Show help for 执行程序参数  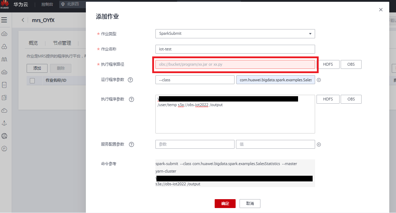pos(131,99)
